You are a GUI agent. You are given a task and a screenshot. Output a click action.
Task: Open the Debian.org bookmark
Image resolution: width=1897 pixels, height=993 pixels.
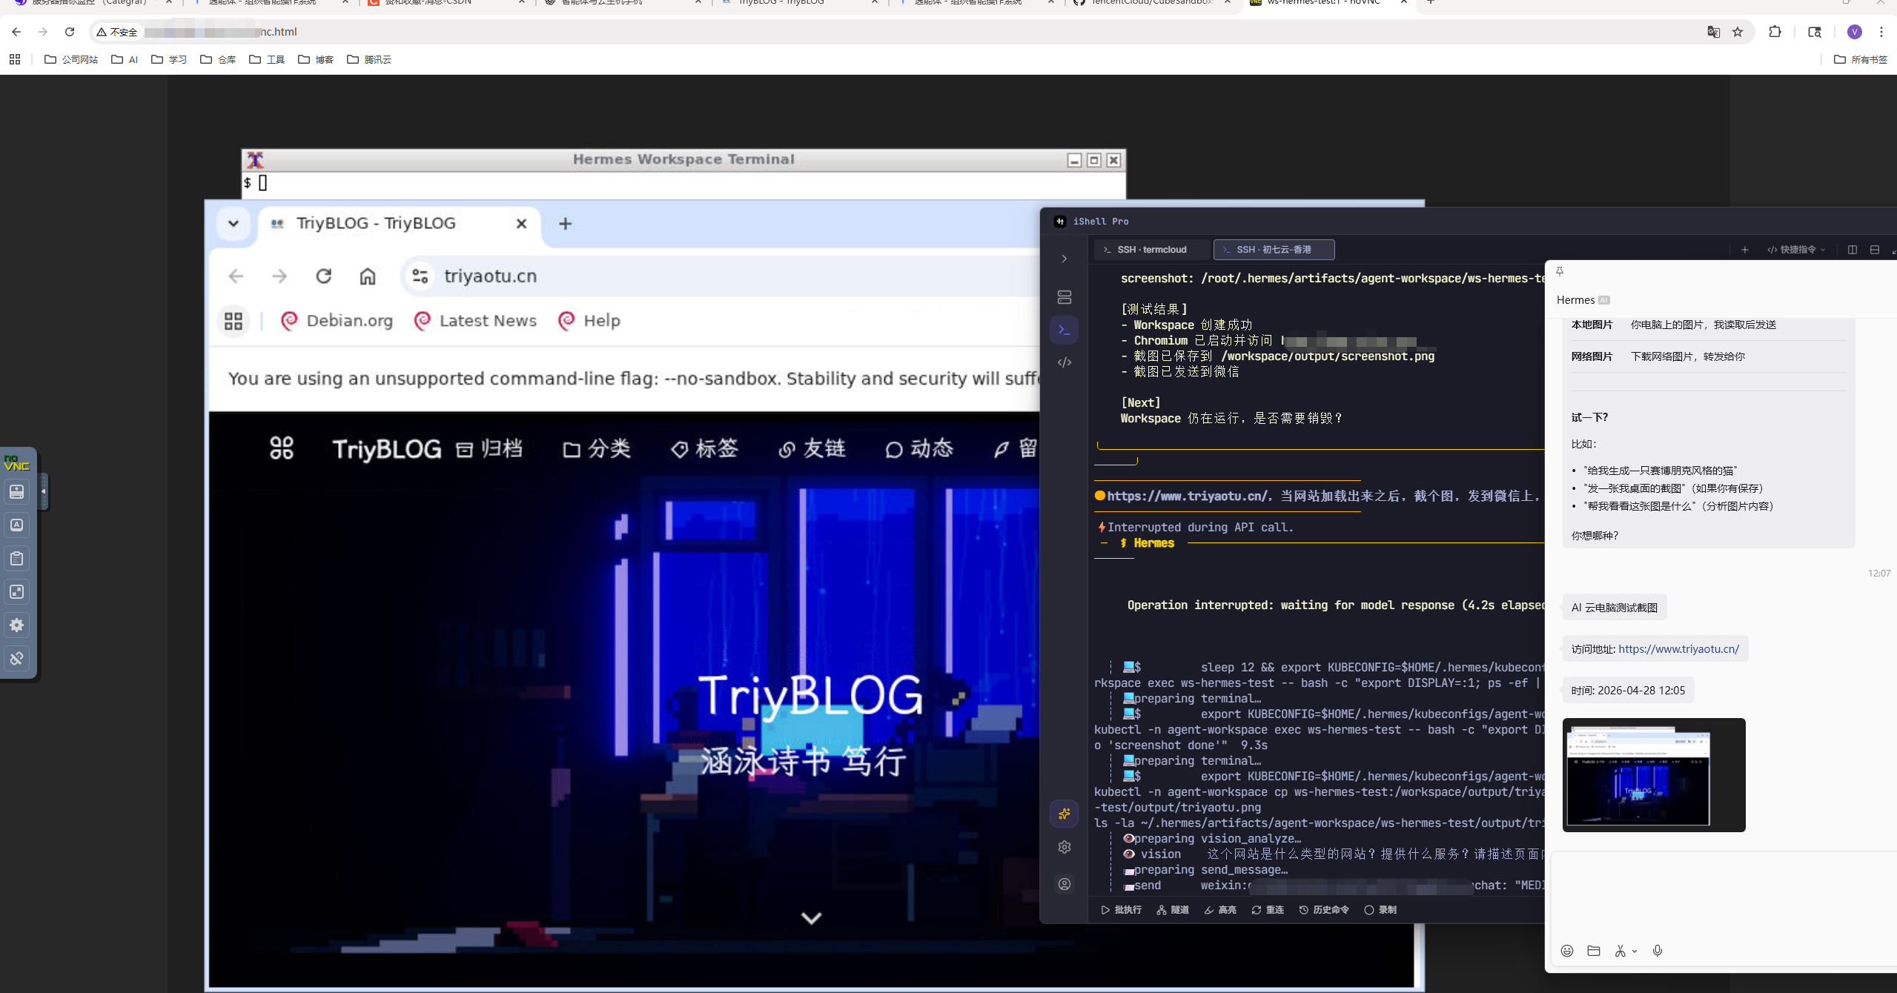point(337,321)
